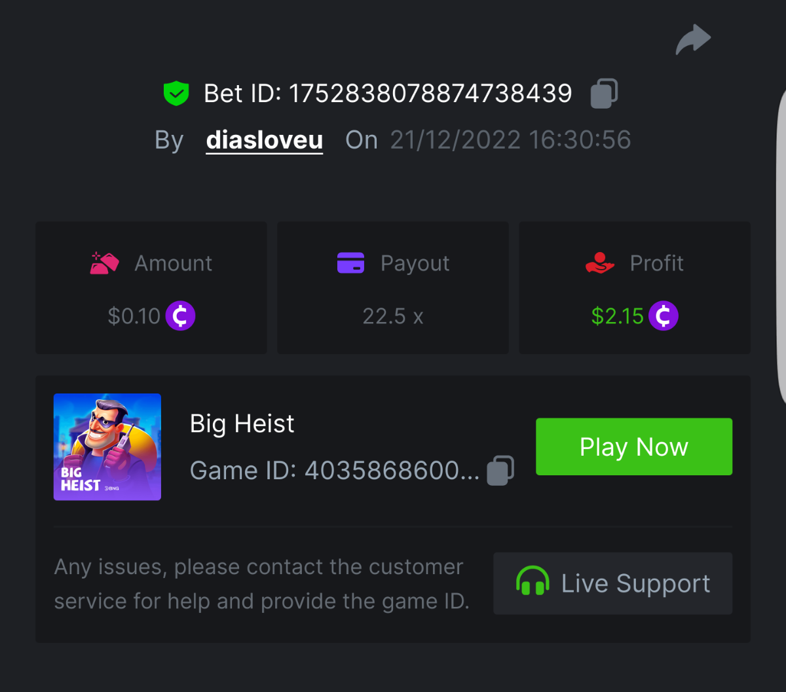Viewport: 786px width, 692px height.
Task: Select the Big Heist game title
Action: click(242, 424)
